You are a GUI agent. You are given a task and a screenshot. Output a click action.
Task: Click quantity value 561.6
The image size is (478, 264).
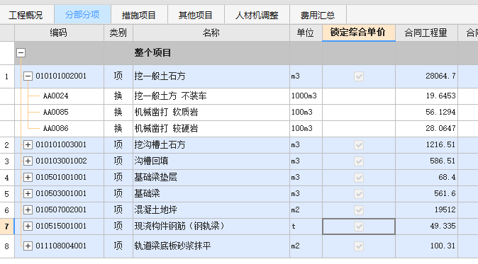[445, 193]
